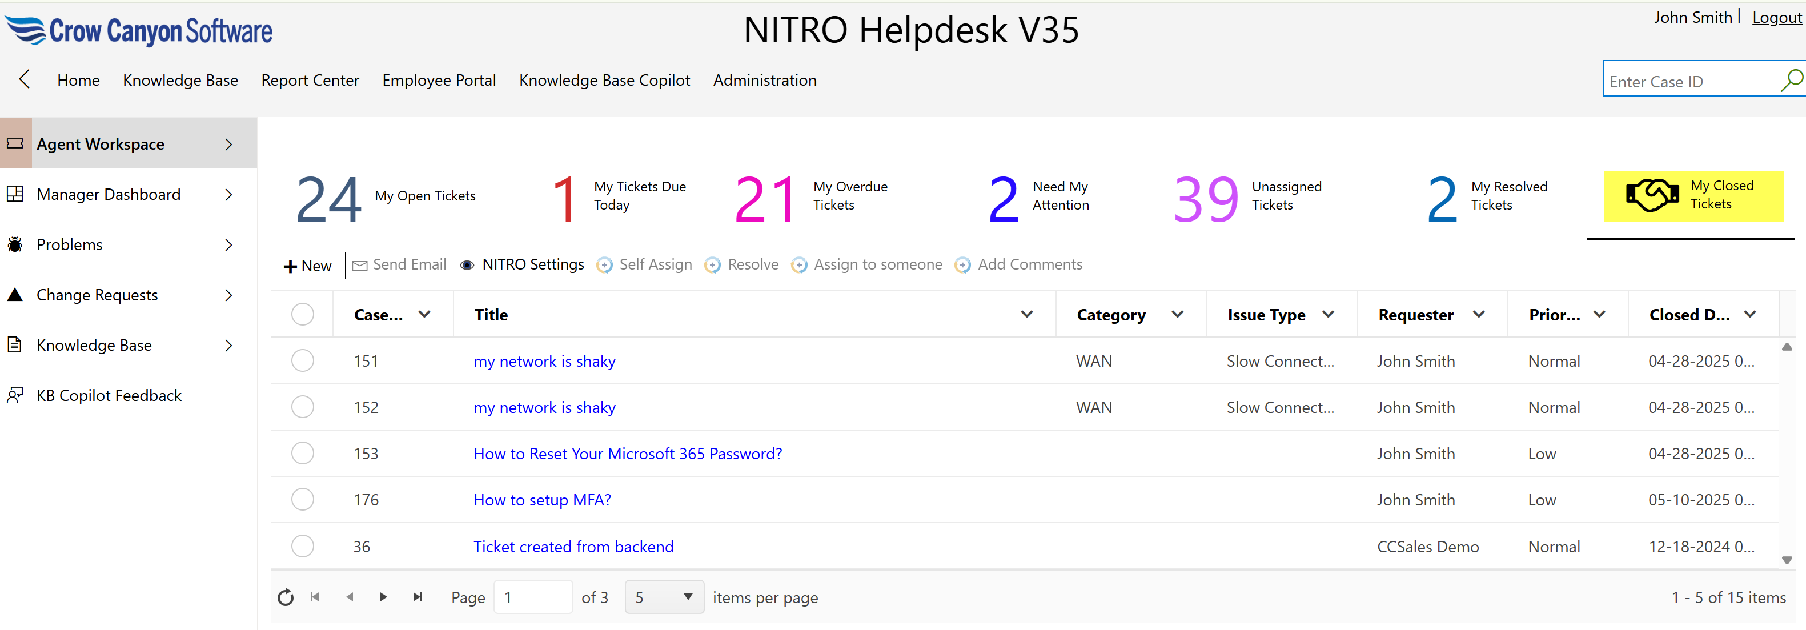The image size is (1806, 630).
Task: Select the row checkbox for case 176
Action: 302,500
